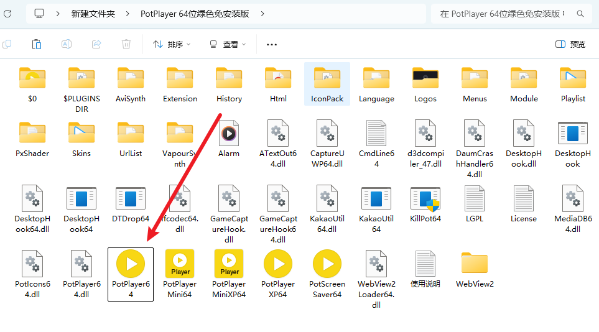Select the PotIcons64.dll file

(x=32, y=275)
